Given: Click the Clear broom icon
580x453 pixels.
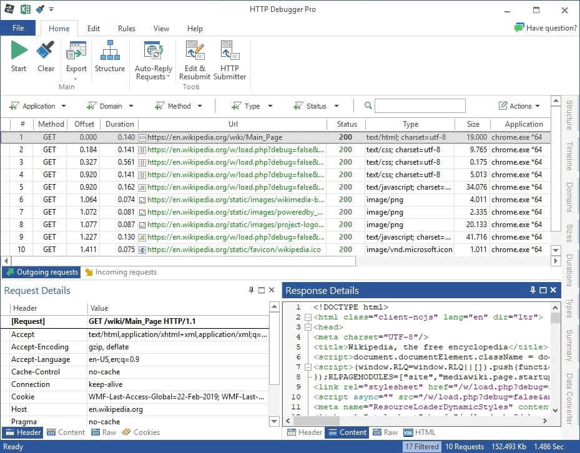Looking at the screenshot, I should [x=46, y=51].
